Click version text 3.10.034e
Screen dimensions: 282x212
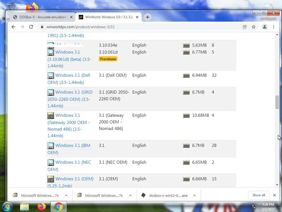(x=108, y=45)
